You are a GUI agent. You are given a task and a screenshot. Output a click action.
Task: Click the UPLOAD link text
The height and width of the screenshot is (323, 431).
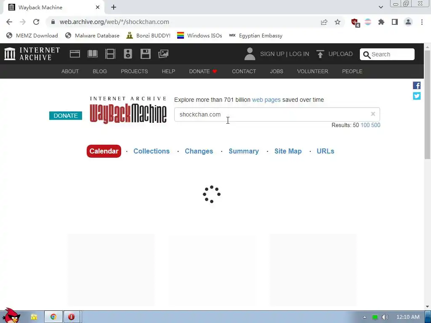tap(340, 54)
